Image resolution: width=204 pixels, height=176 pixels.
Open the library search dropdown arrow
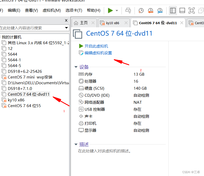click(66, 28)
